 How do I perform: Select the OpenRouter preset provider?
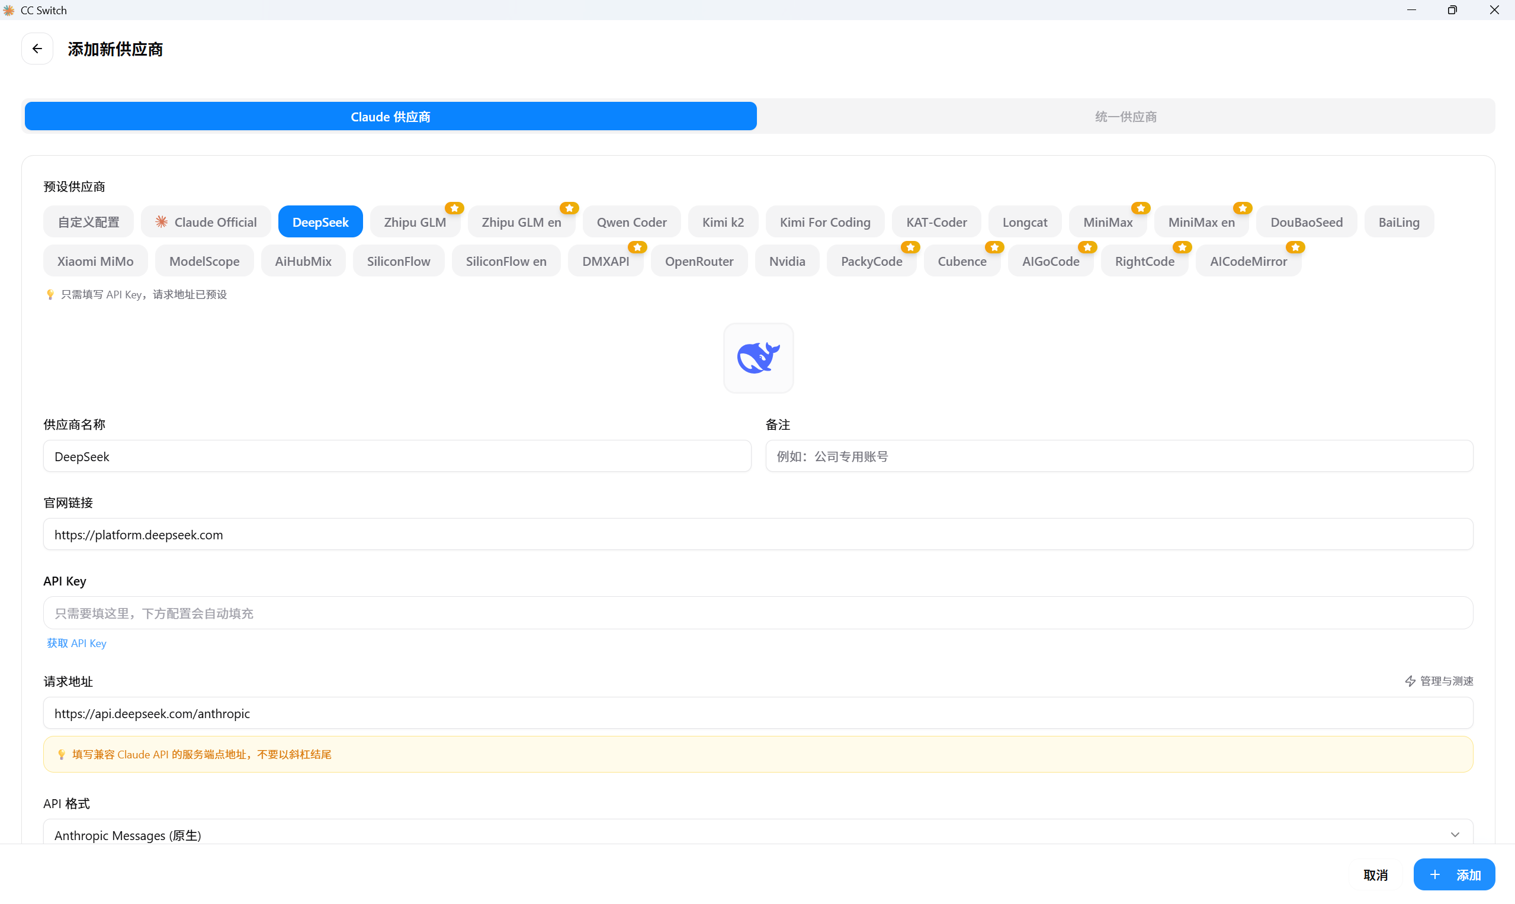pos(699,260)
